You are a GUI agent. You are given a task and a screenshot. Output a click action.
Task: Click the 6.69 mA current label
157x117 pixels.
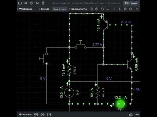(136, 64)
